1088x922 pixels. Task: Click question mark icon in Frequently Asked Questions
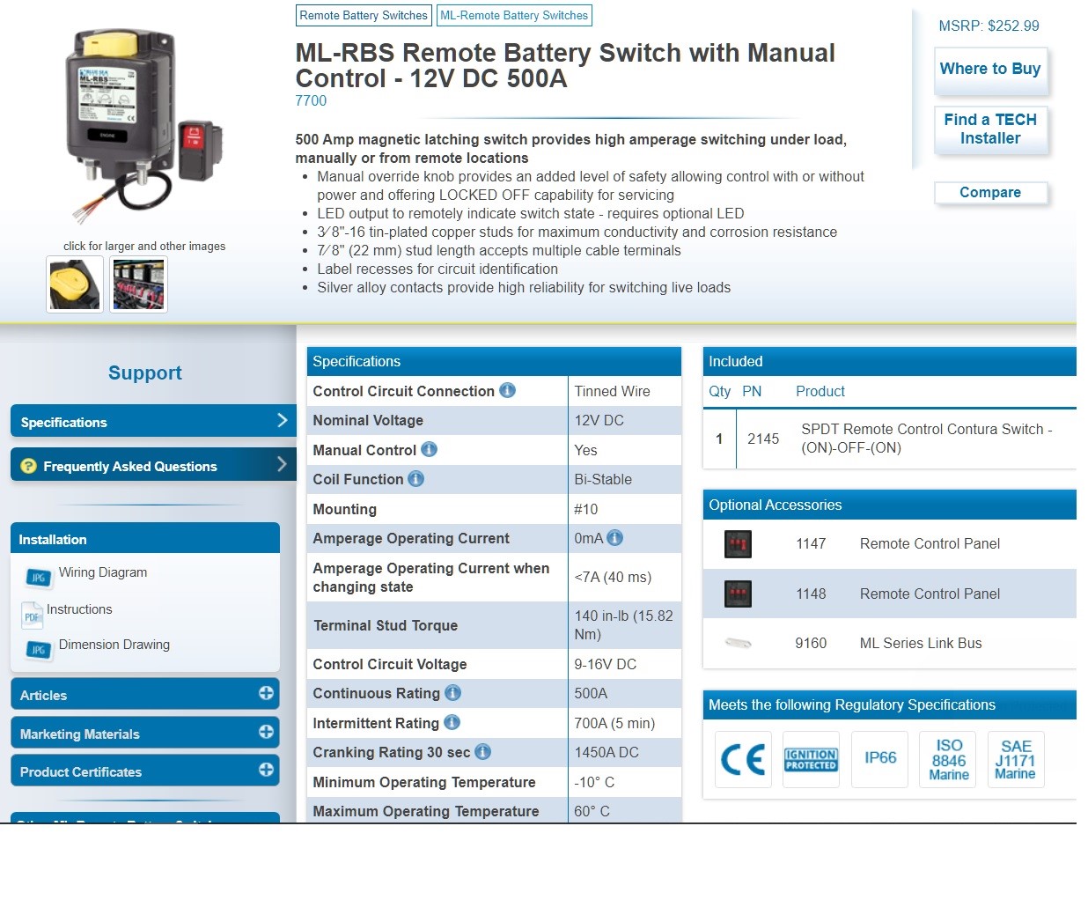coord(28,466)
